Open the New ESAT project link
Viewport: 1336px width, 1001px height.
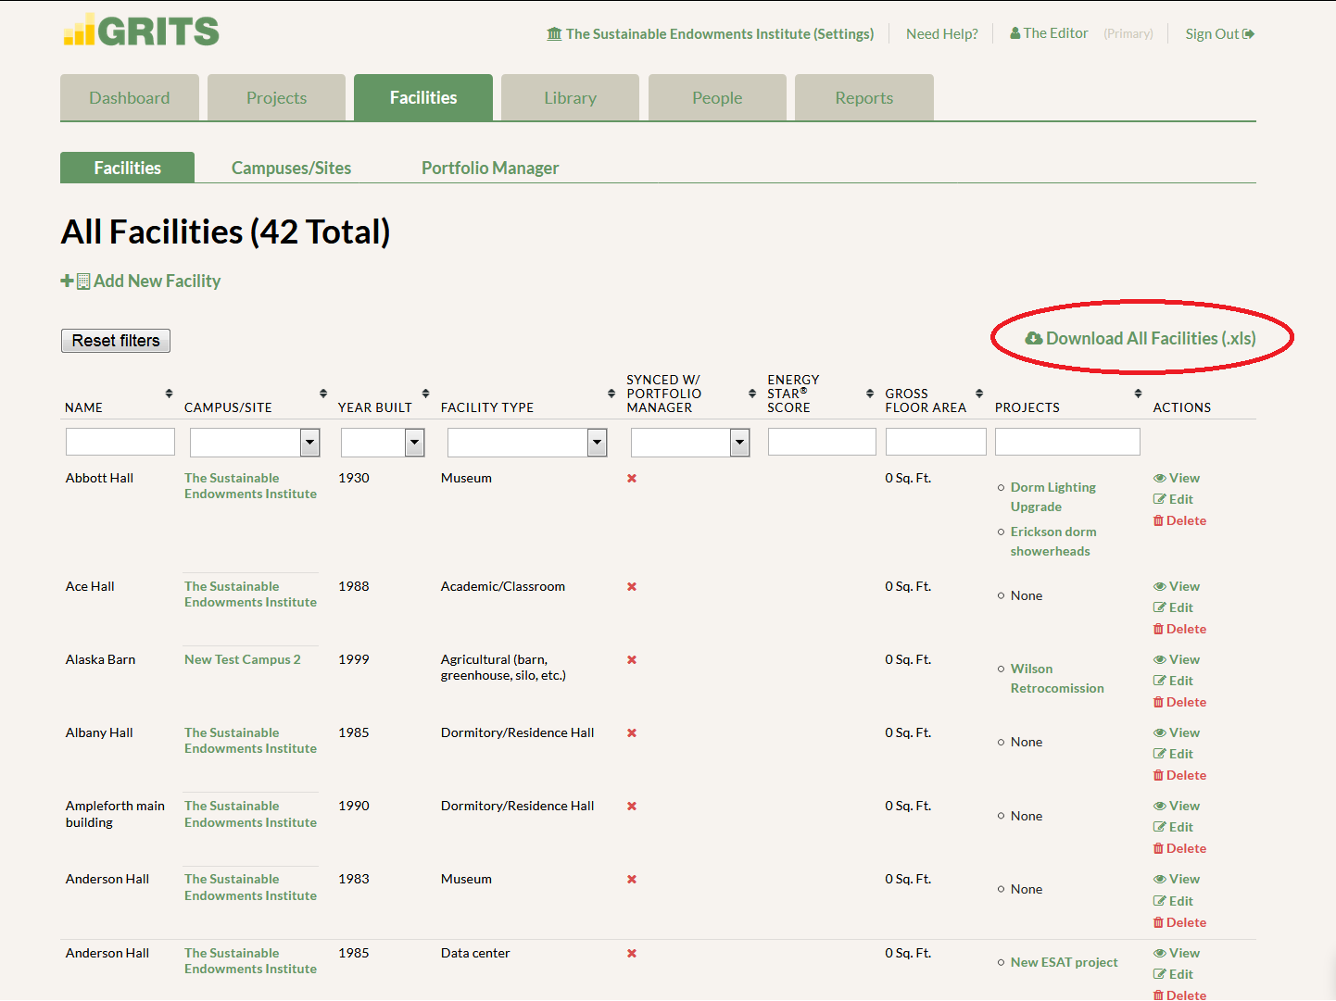pyautogui.click(x=1065, y=962)
